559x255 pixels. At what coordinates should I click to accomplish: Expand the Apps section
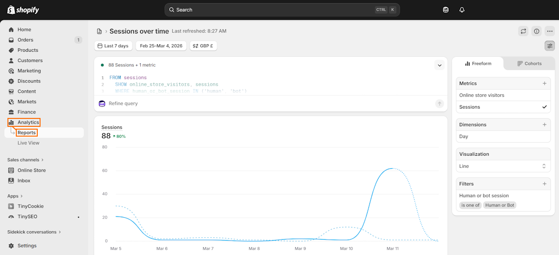point(15,196)
